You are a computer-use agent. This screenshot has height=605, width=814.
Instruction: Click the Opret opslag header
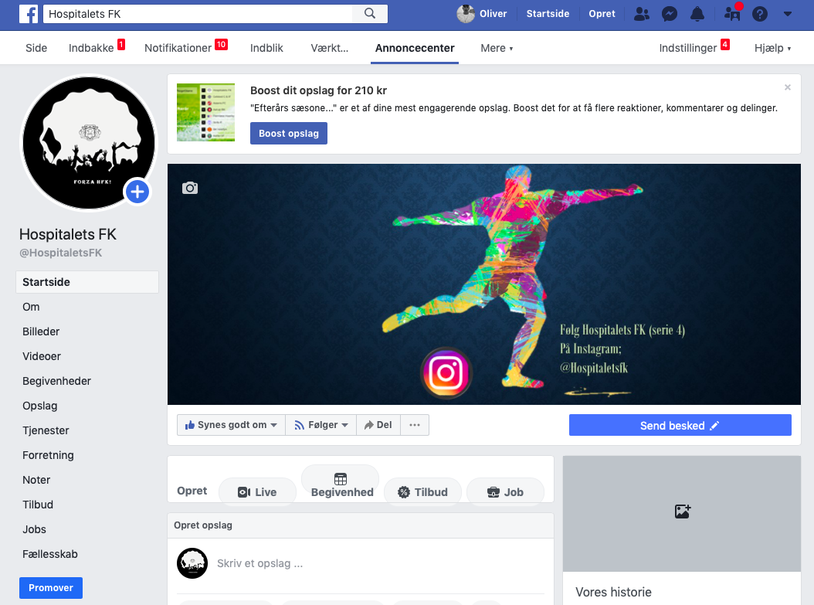click(x=203, y=525)
